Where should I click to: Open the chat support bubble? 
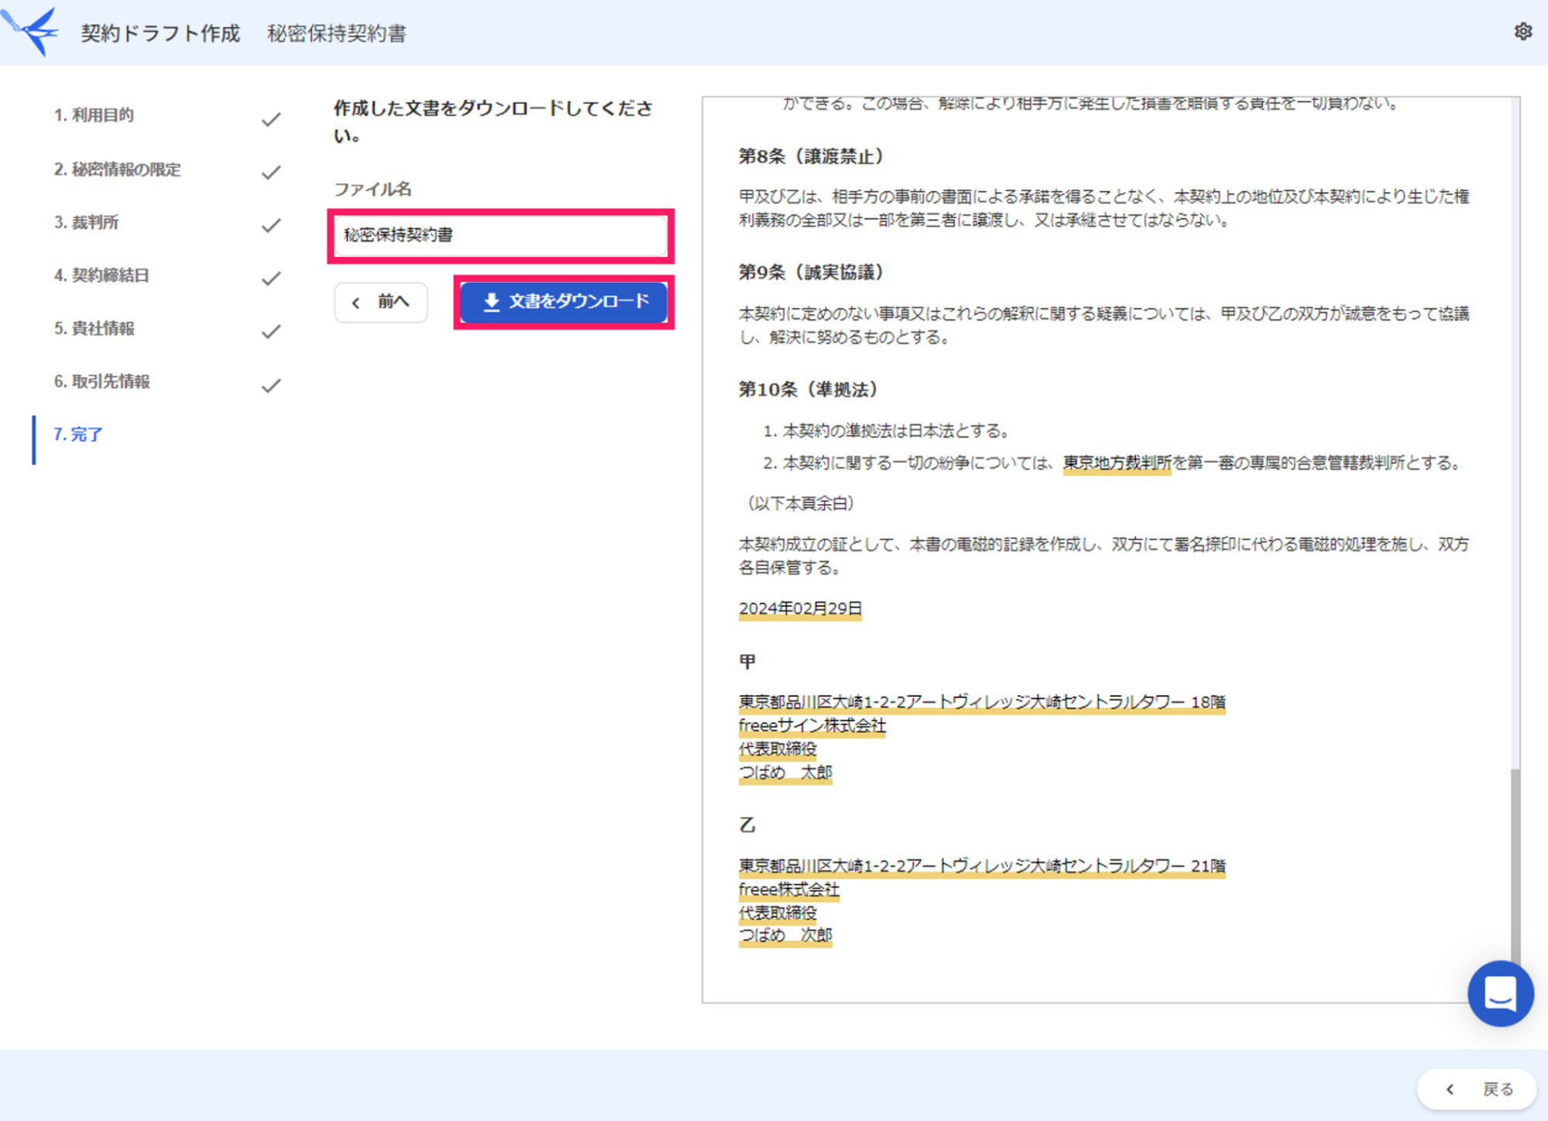pyautogui.click(x=1500, y=993)
